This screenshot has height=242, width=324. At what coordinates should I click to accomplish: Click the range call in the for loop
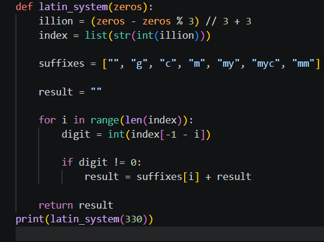[105, 120]
